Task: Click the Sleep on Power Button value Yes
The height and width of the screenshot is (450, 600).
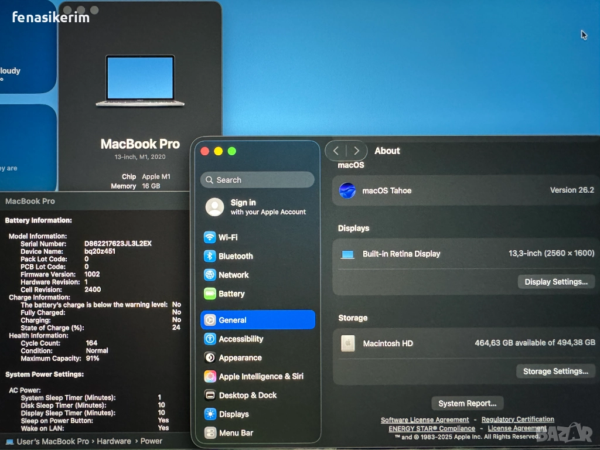Action: (163, 420)
